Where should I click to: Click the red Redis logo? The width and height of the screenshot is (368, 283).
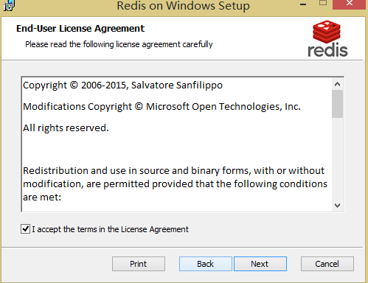[x=327, y=38]
